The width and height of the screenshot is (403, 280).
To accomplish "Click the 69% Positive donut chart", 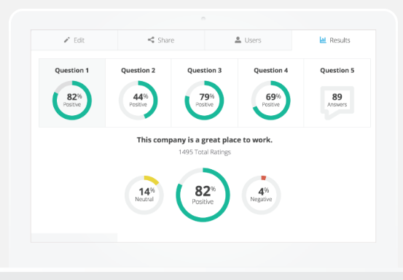I will point(271,101).
